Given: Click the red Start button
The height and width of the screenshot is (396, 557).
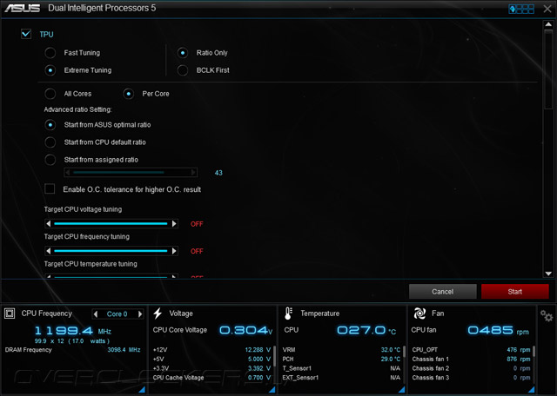Looking at the screenshot, I should (514, 292).
